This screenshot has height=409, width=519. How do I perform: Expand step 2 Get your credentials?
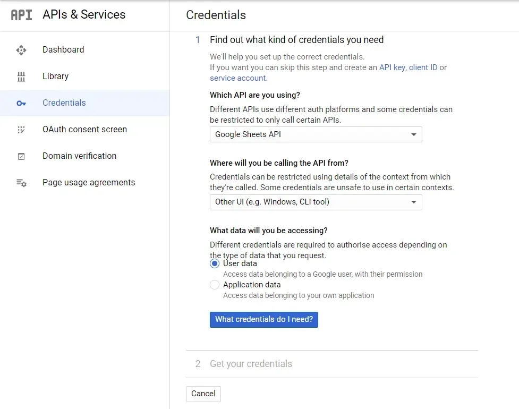tap(251, 364)
